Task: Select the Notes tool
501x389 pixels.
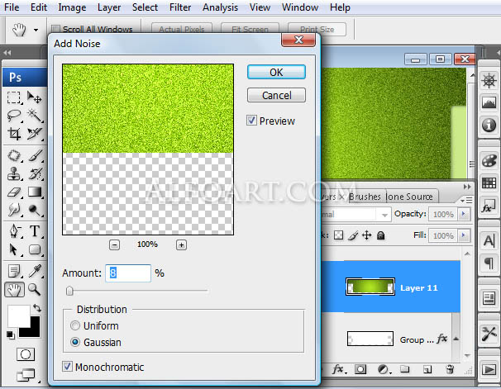Action: (14, 271)
